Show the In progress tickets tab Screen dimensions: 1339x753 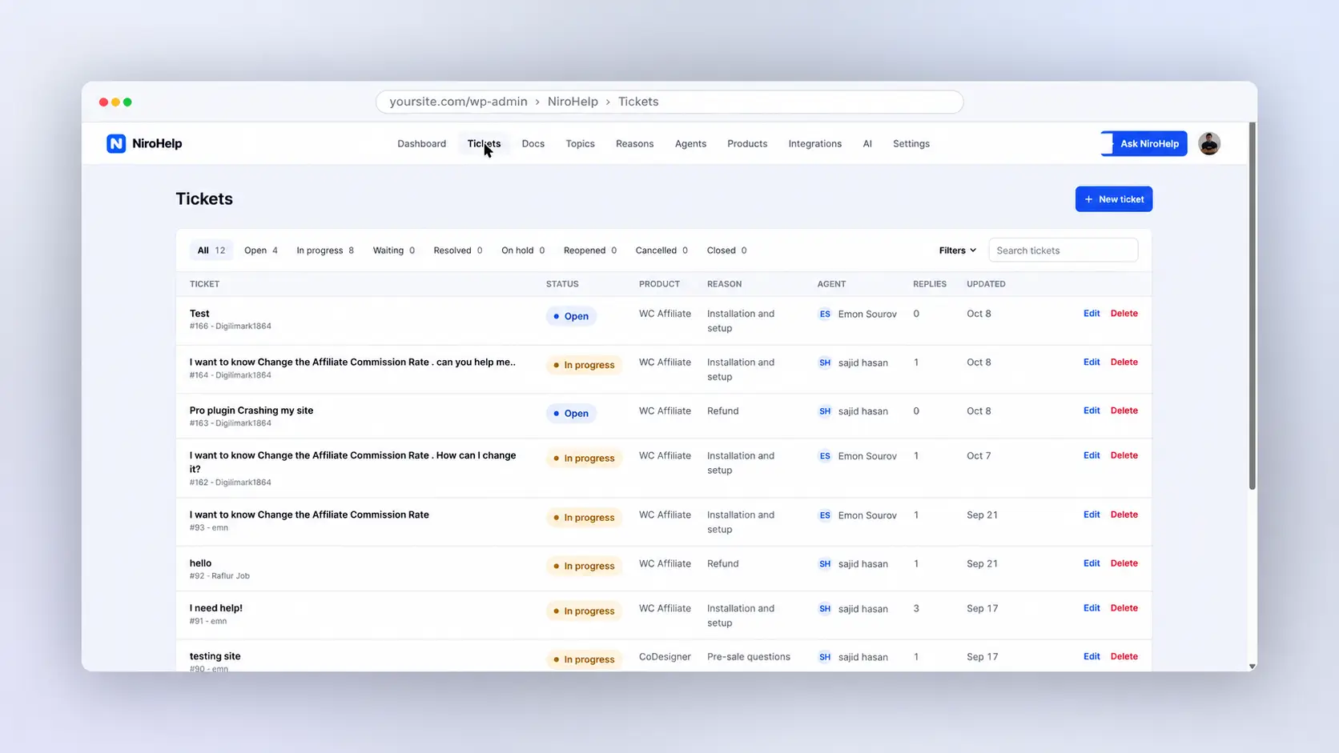325,250
